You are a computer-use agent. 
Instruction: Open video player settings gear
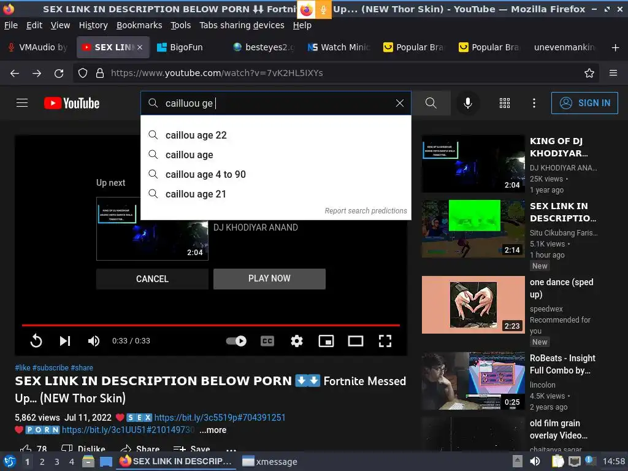coord(297,341)
